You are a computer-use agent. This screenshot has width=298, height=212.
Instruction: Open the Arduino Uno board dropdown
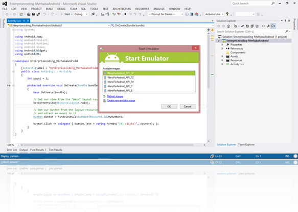point(222,14)
